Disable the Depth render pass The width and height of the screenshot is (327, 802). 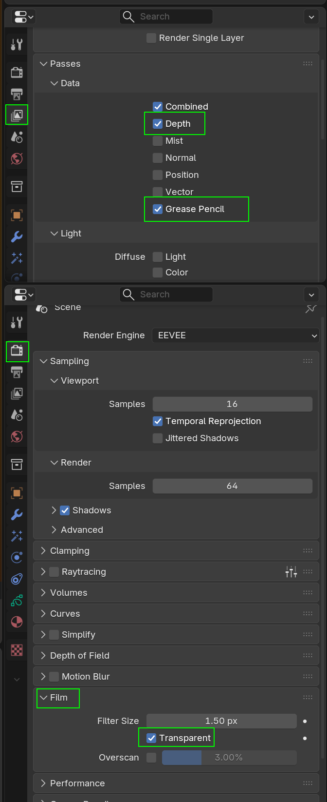coord(157,123)
